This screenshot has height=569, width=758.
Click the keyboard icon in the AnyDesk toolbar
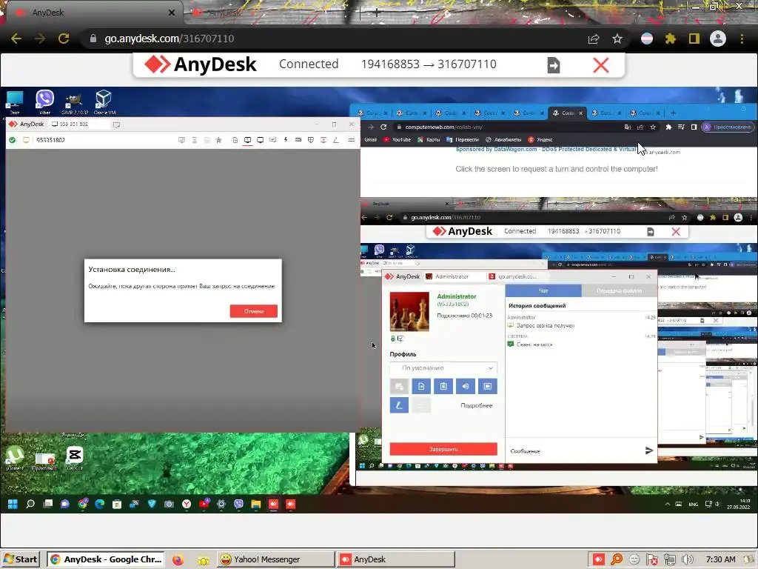coord(298,140)
